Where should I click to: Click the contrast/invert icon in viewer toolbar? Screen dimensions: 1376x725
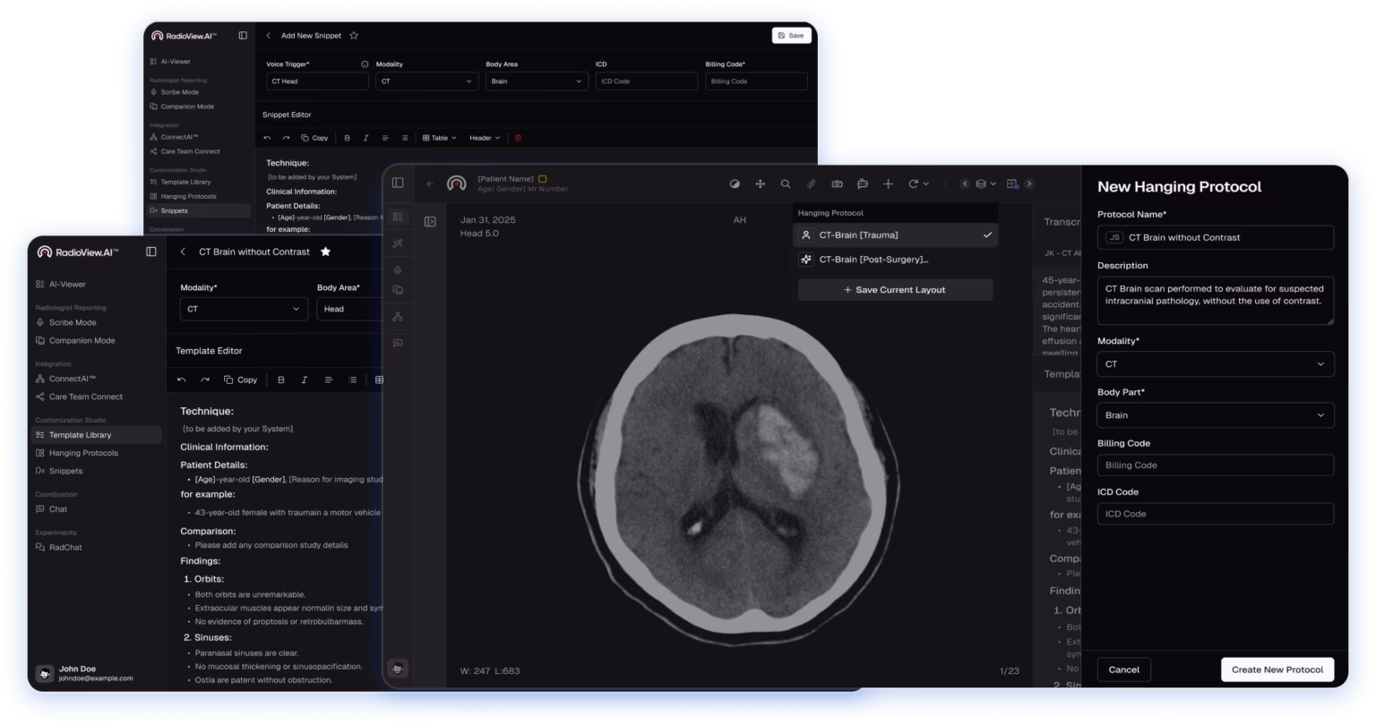point(735,183)
